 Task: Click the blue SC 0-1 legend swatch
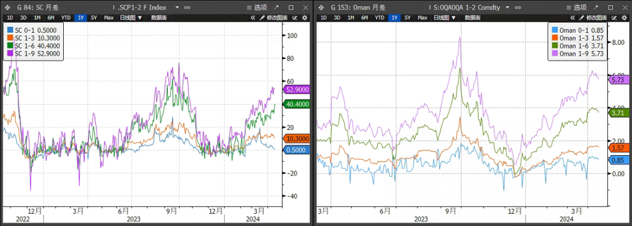coord(10,30)
